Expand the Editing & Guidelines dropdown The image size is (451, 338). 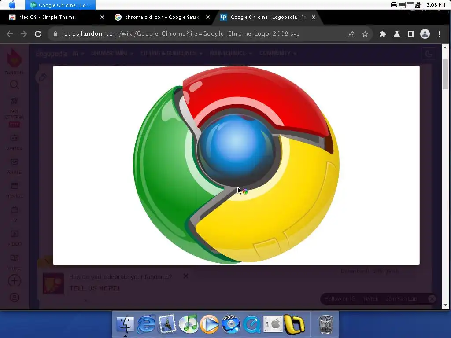(171, 53)
